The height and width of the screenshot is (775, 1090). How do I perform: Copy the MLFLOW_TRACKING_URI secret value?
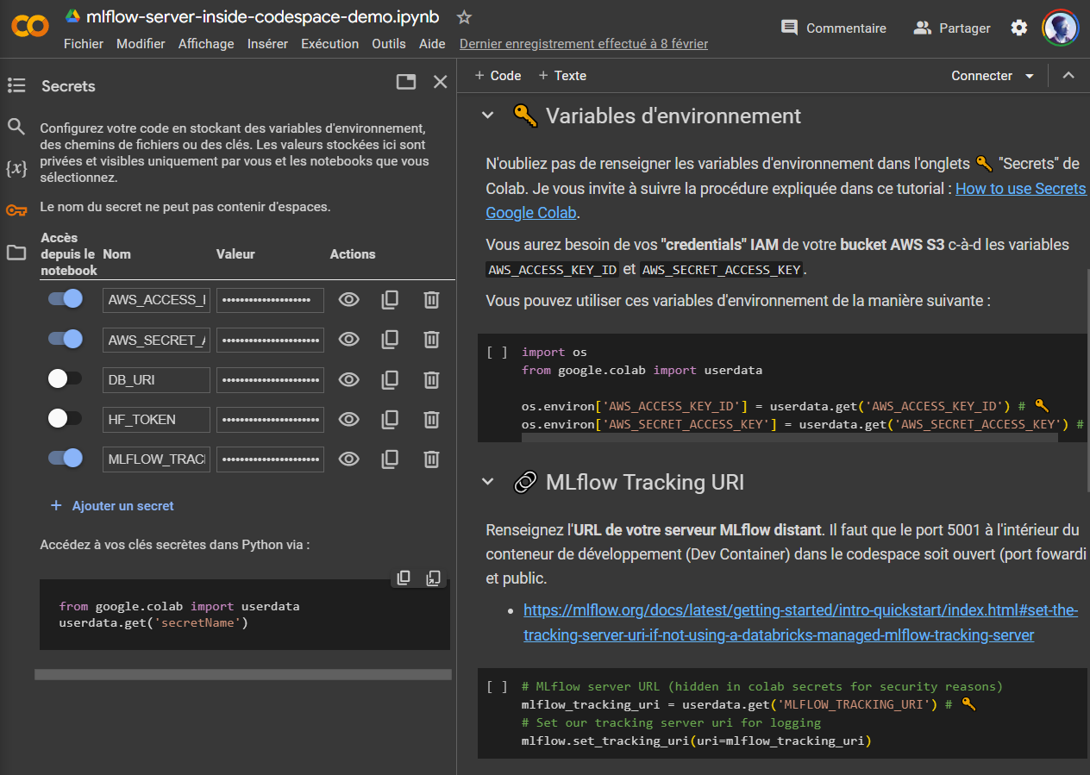(x=390, y=459)
